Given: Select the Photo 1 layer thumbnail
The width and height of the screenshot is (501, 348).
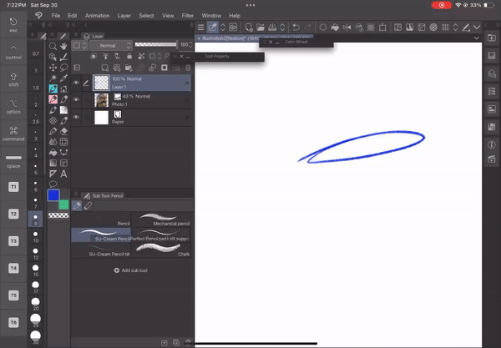Looking at the screenshot, I should (x=102, y=100).
